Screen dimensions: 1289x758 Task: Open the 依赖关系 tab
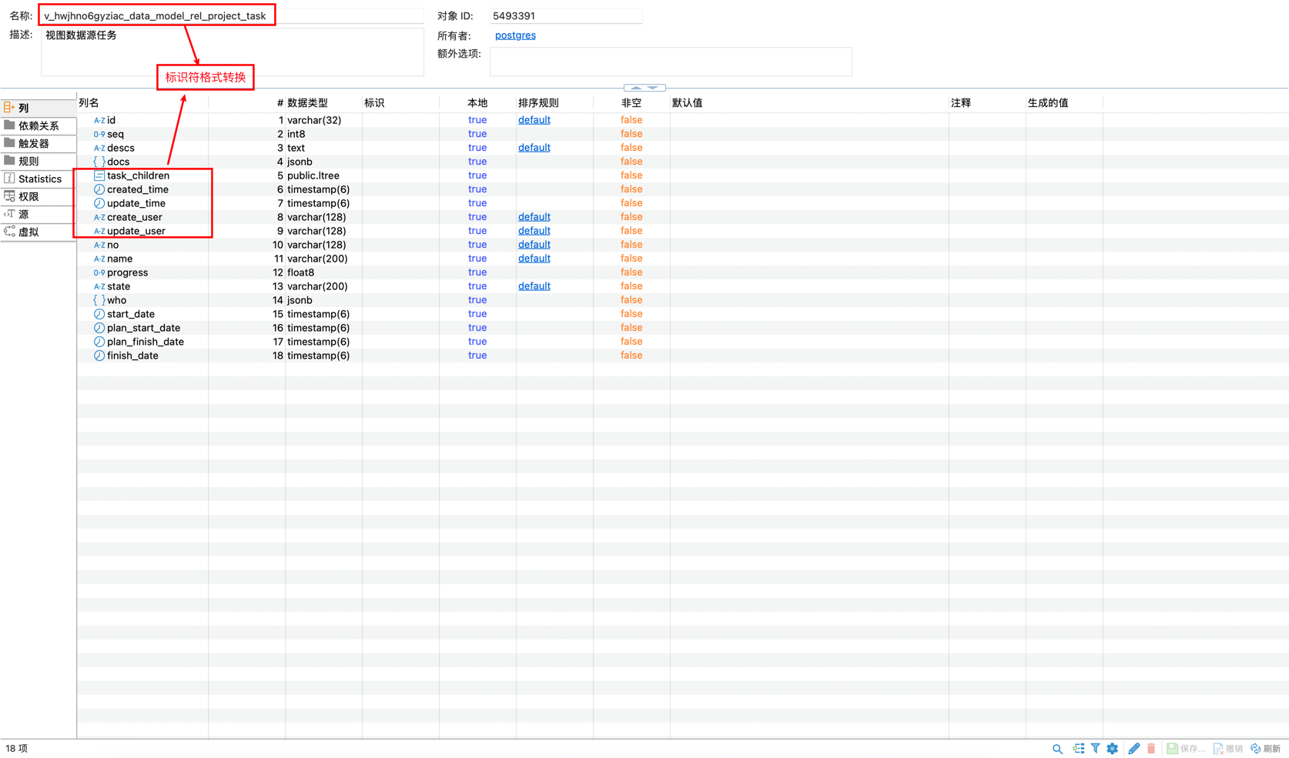39,125
